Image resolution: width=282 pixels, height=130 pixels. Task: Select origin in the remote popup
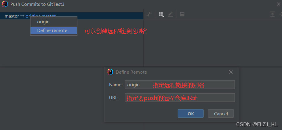(x=54, y=22)
